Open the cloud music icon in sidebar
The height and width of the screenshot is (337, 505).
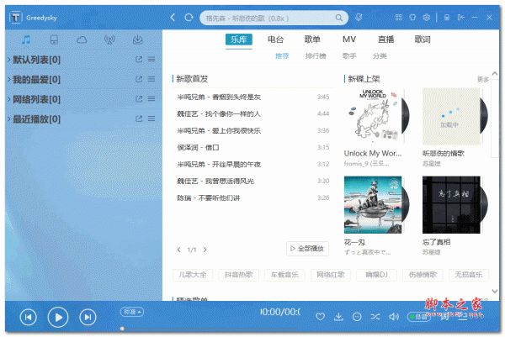point(82,39)
